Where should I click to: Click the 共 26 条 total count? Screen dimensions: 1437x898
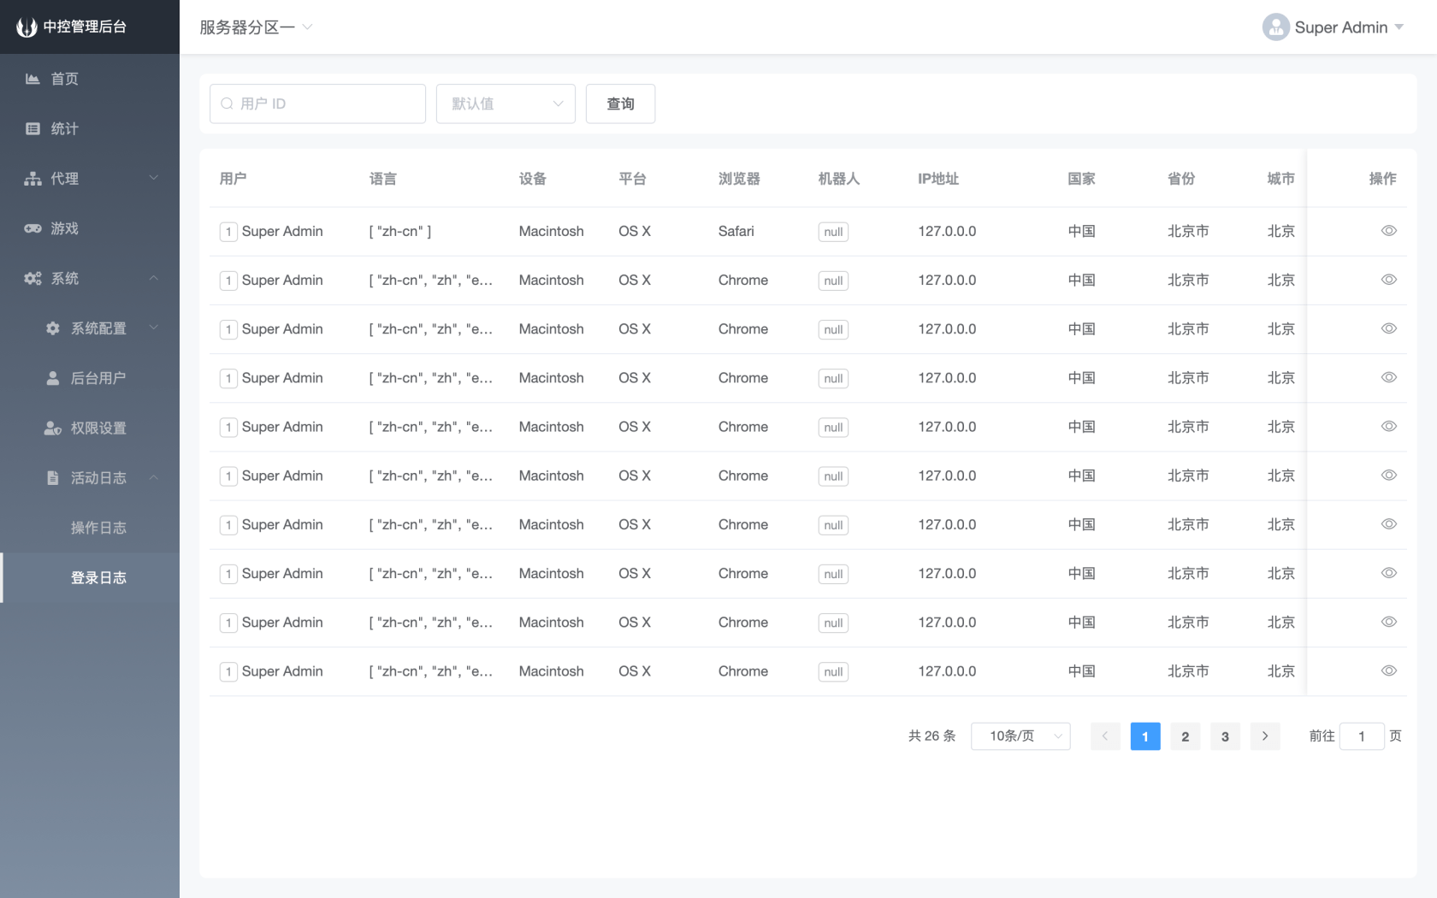(x=931, y=736)
